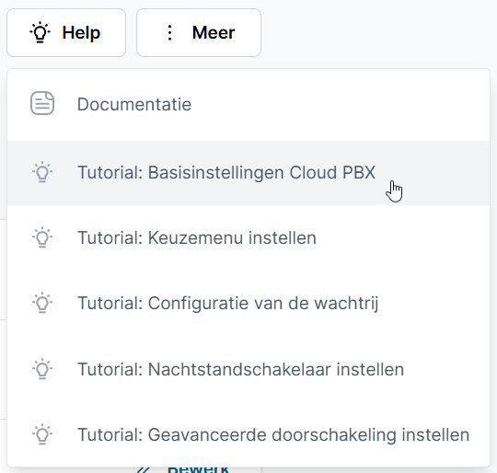The image size is (497, 473).
Task: Click the word Meer on the button
Action: click(214, 32)
